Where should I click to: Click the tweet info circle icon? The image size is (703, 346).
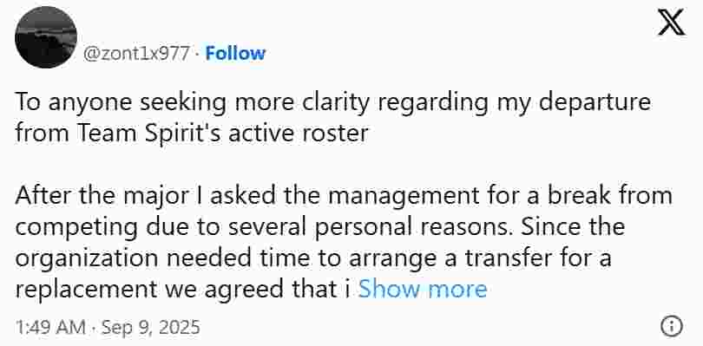click(672, 326)
